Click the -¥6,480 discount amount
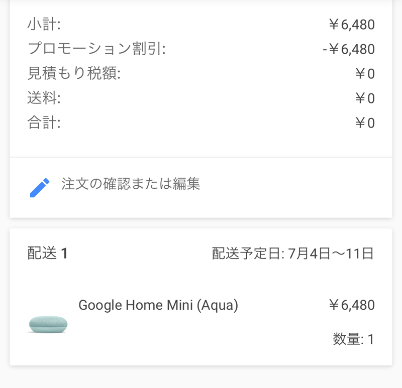This screenshot has height=388, width=402. pos(349,49)
